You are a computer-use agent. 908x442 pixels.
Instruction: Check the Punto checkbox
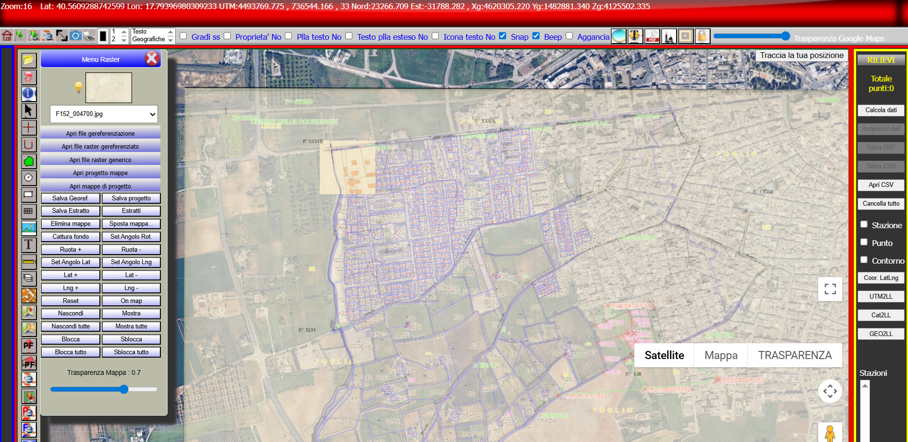pyautogui.click(x=864, y=242)
